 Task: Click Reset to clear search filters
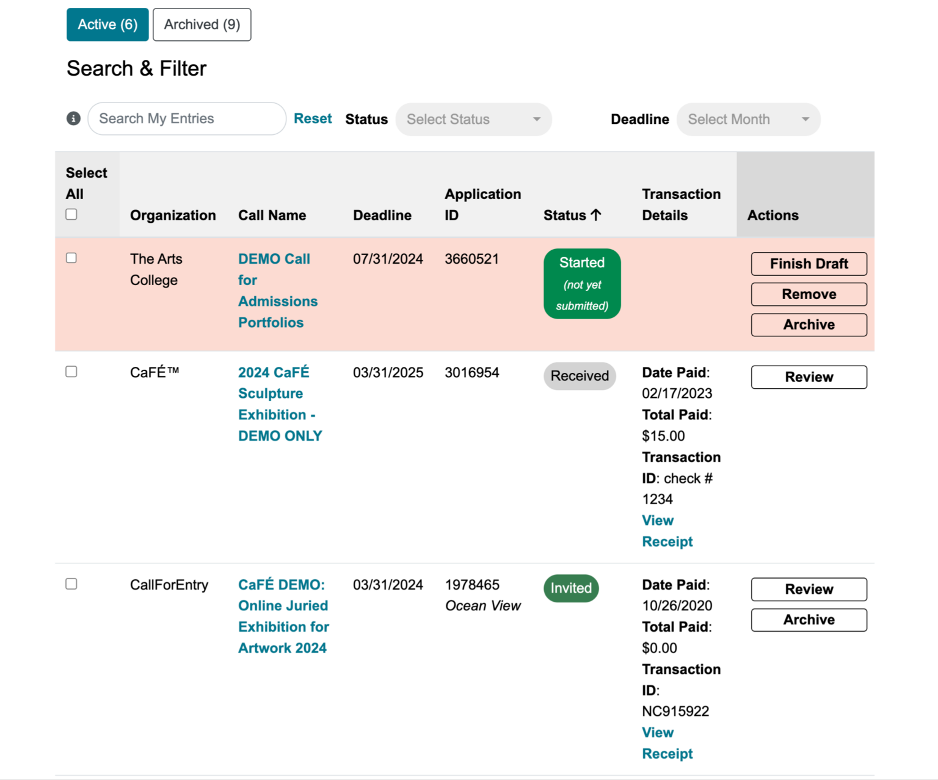click(x=313, y=118)
